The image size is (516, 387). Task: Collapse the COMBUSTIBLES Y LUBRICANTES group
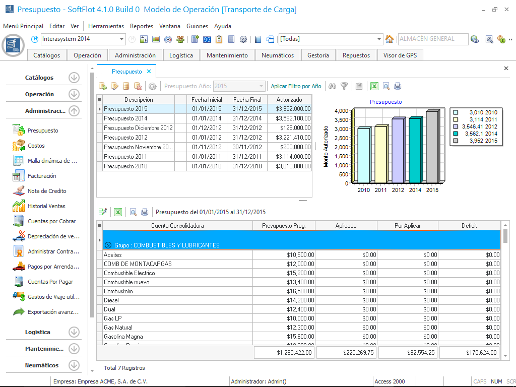(107, 245)
